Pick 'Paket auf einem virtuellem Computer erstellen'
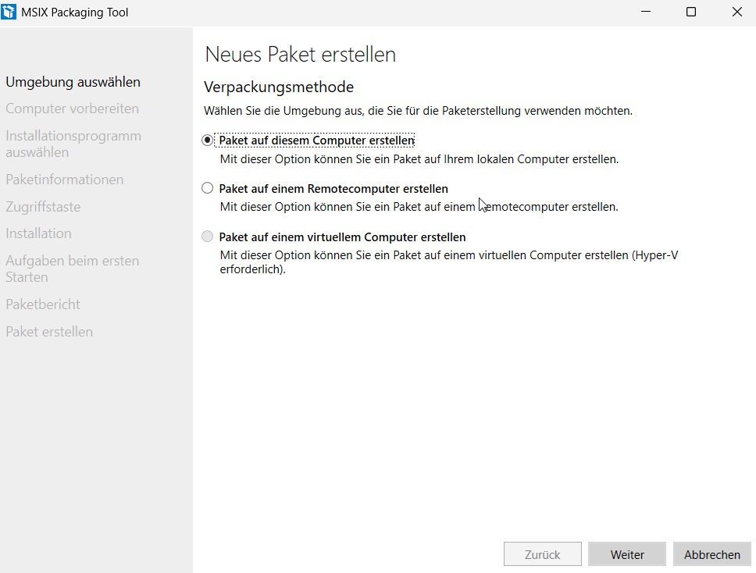756x573 pixels. coord(207,237)
